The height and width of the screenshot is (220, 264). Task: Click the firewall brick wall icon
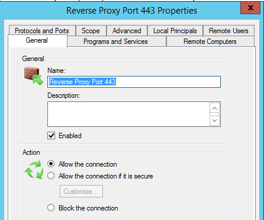(33, 76)
